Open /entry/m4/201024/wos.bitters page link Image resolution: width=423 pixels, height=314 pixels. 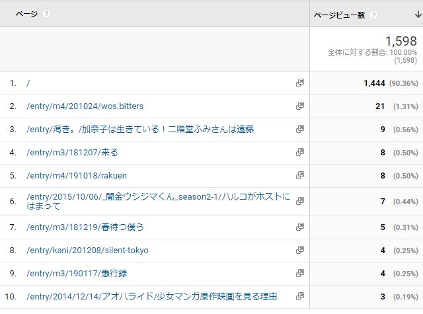85,106
